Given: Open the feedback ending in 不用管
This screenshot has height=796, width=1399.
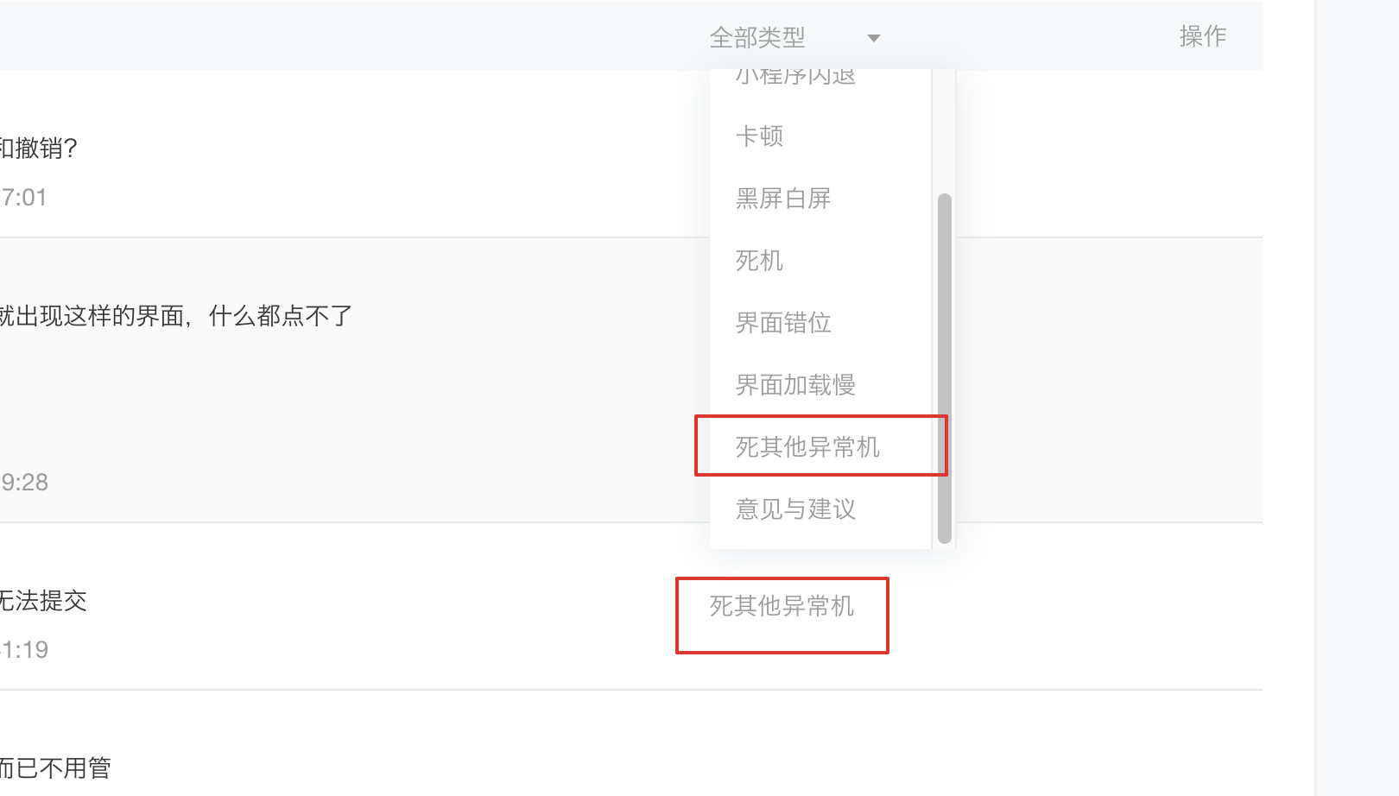Looking at the screenshot, I should point(56,768).
